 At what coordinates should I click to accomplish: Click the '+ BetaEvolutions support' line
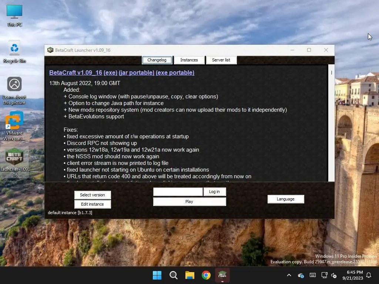[94, 116]
